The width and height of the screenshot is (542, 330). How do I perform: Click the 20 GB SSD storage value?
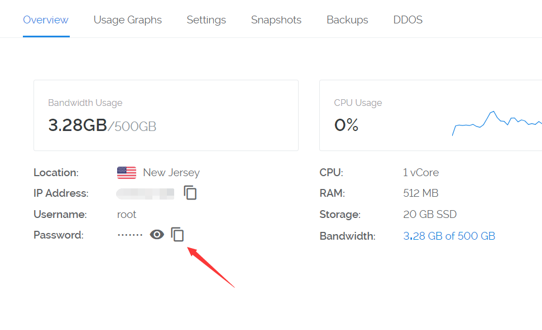(x=430, y=214)
